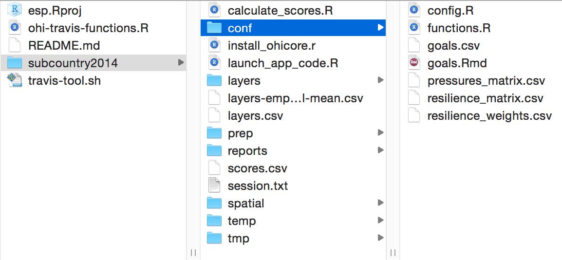Viewport: 562px width, 260px height.
Task: Select pressures_matrix.csv file
Action: [486, 80]
